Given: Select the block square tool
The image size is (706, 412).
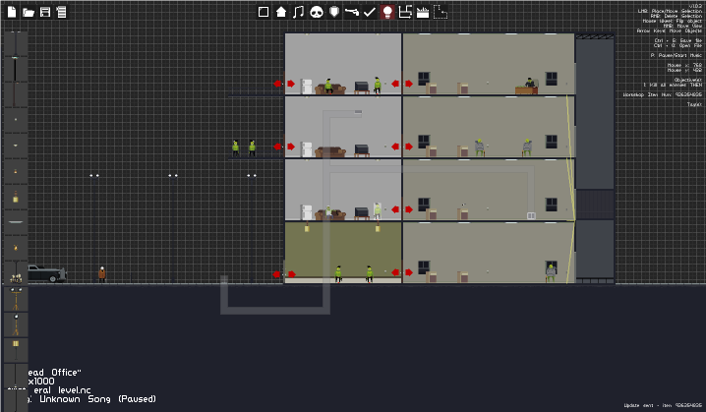Looking at the screenshot, I should click(x=264, y=12).
